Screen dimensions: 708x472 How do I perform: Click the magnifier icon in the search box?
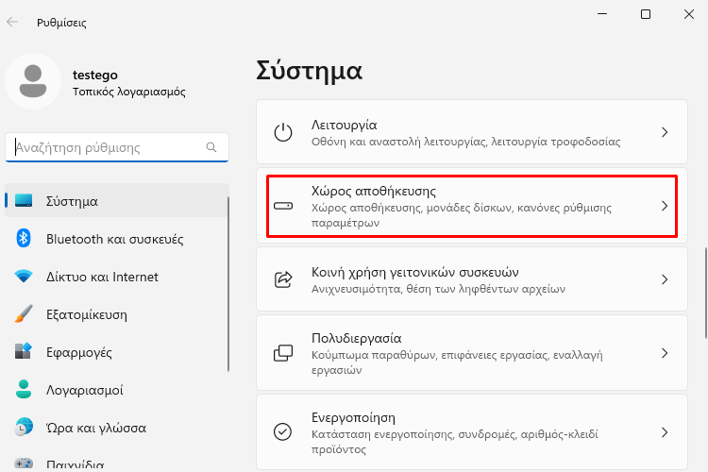(x=211, y=147)
